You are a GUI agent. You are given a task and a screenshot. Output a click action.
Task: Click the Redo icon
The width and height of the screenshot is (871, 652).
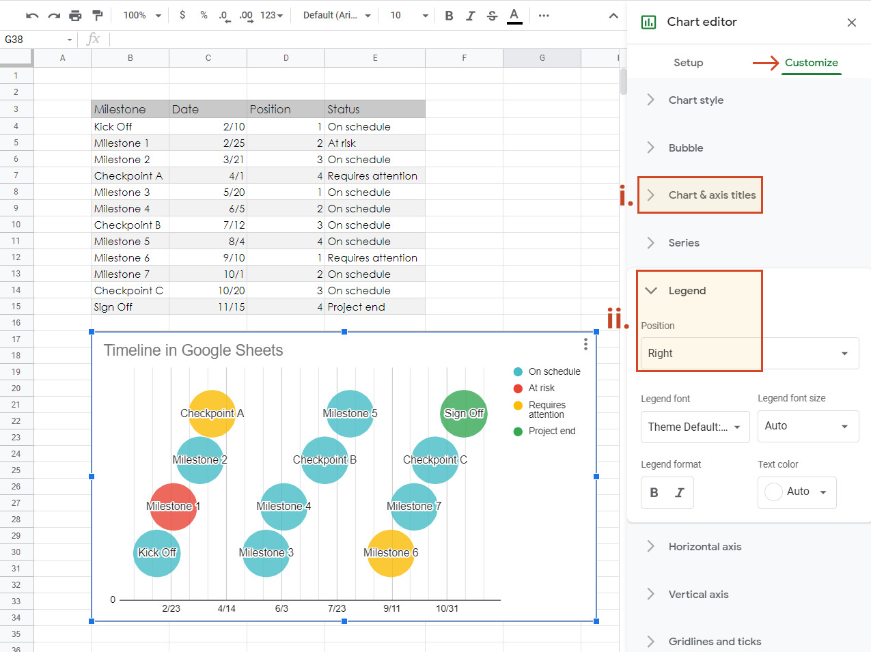click(53, 15)
